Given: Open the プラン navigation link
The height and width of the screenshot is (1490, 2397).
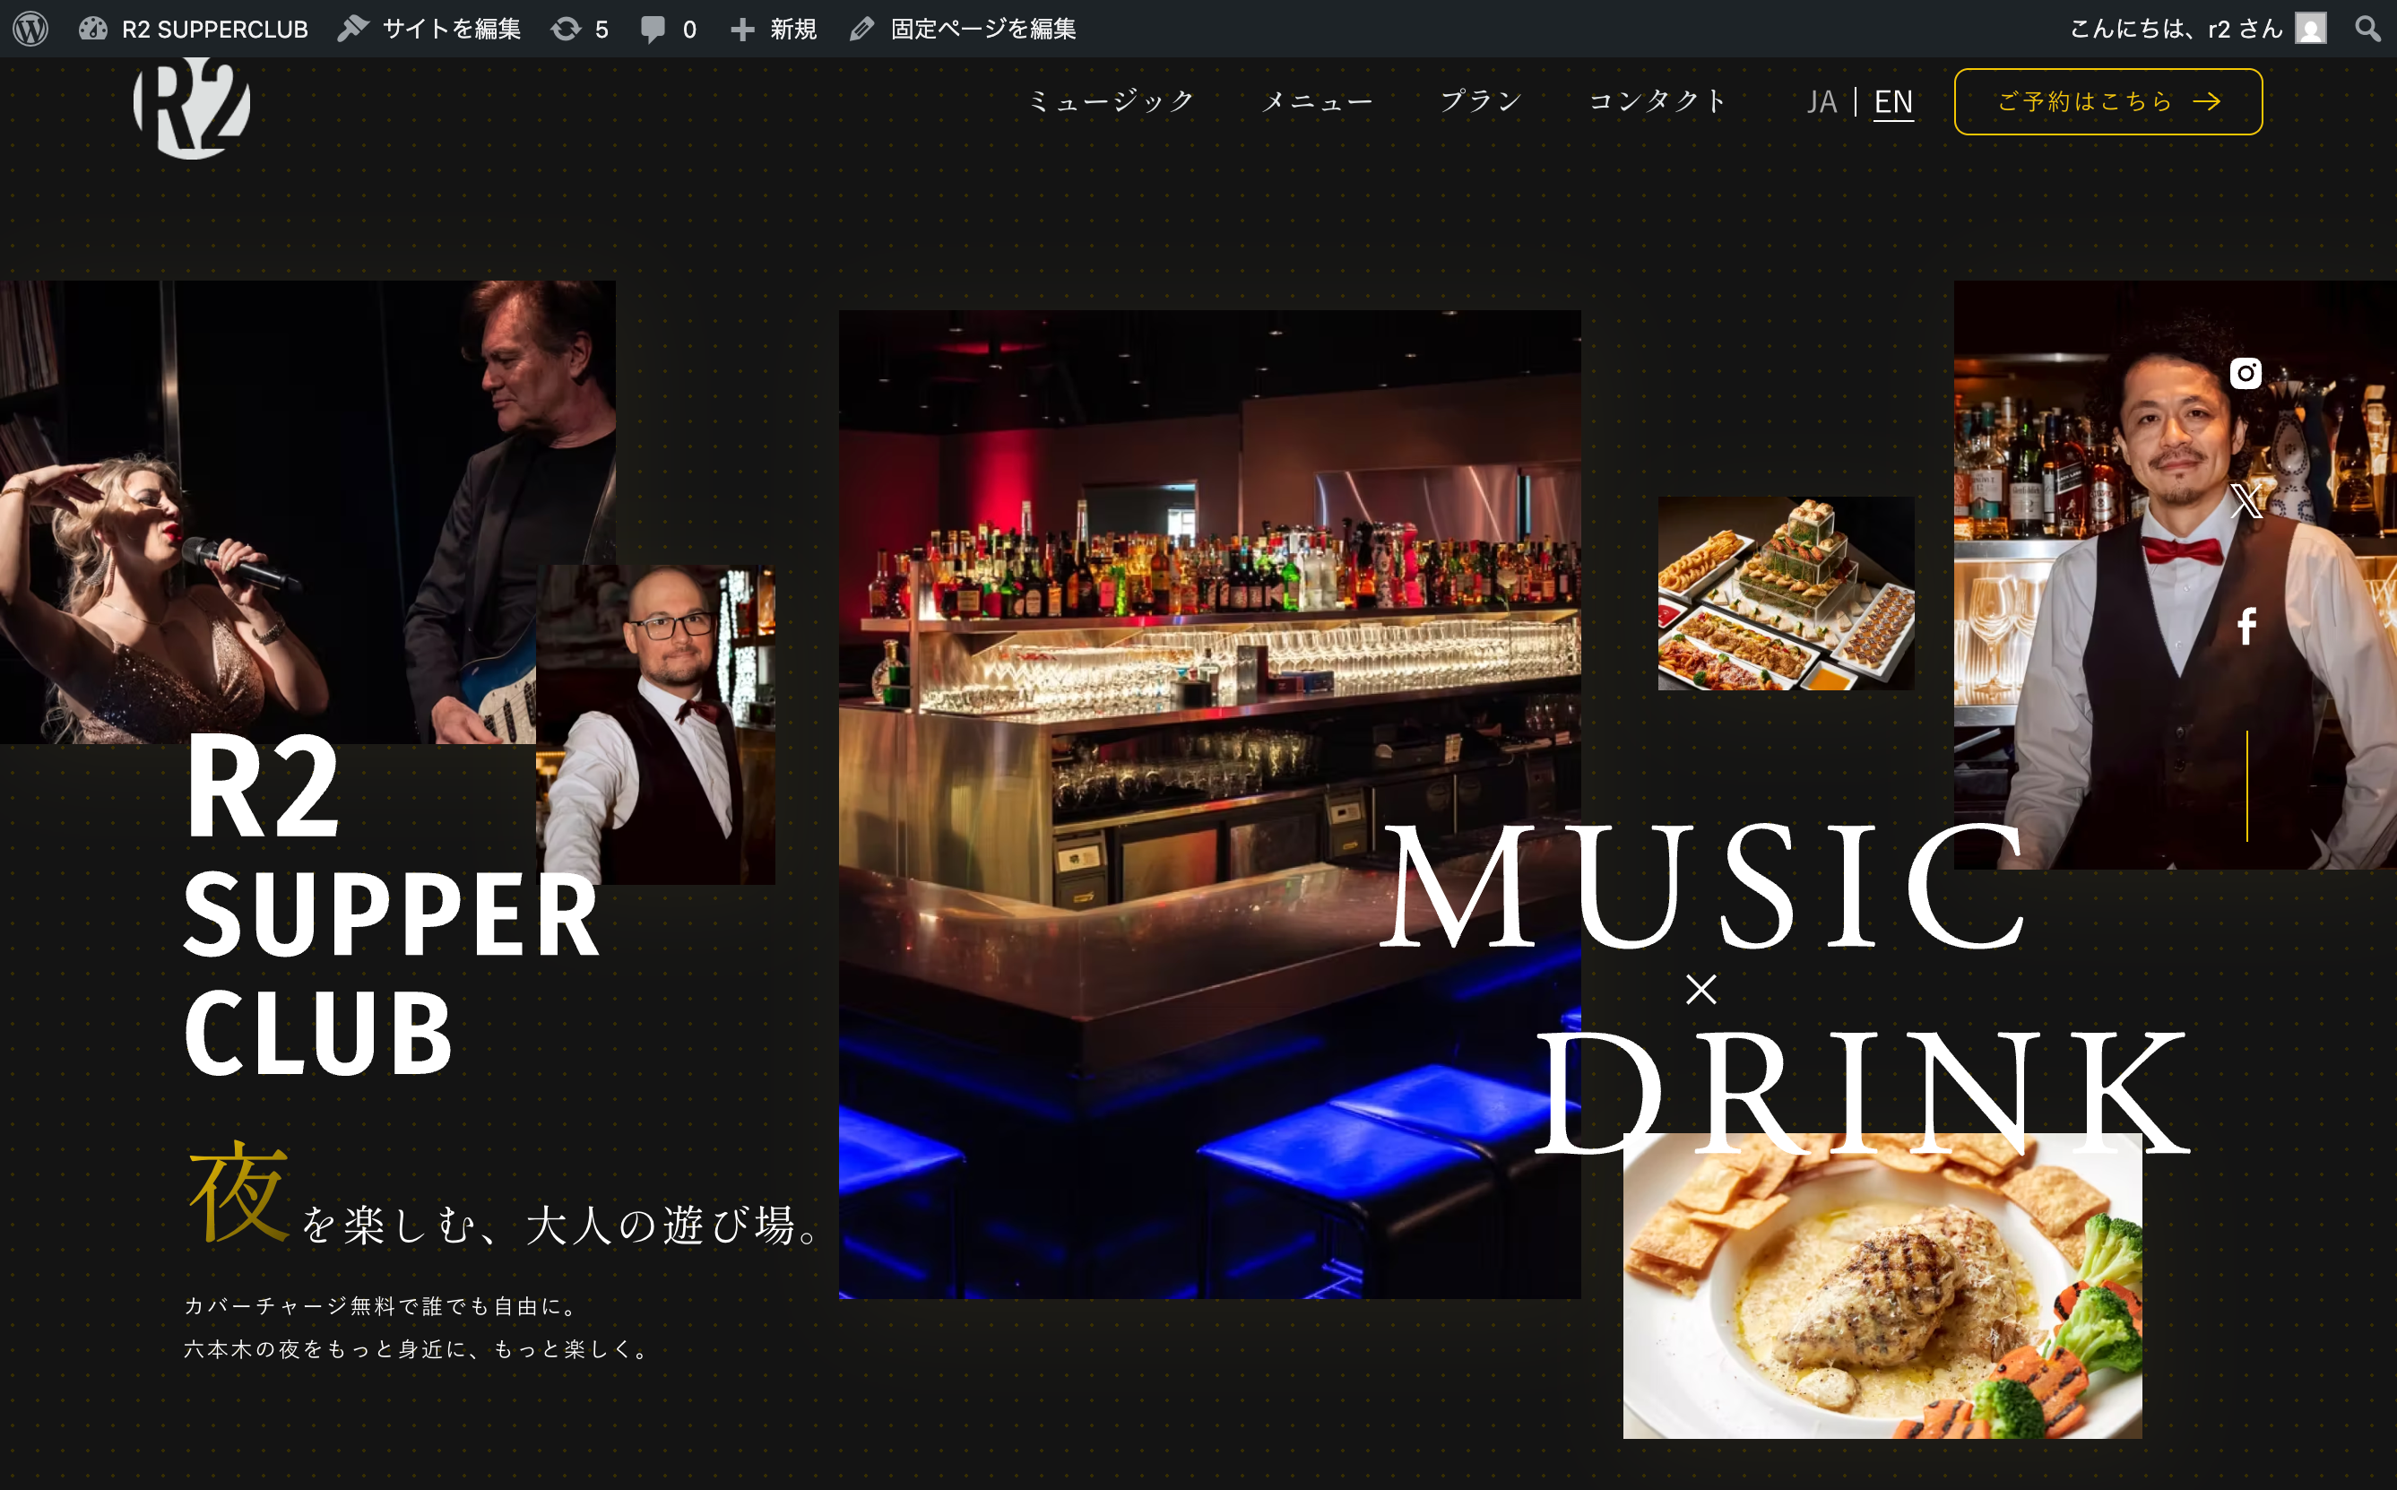Looking at the screenshot, I should (x=1481, y=101).
